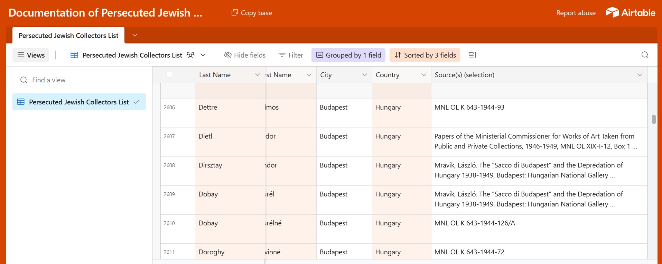Click the Report abuse link
The width and height of the screenshot is (662, 264).
click(576, 13)
